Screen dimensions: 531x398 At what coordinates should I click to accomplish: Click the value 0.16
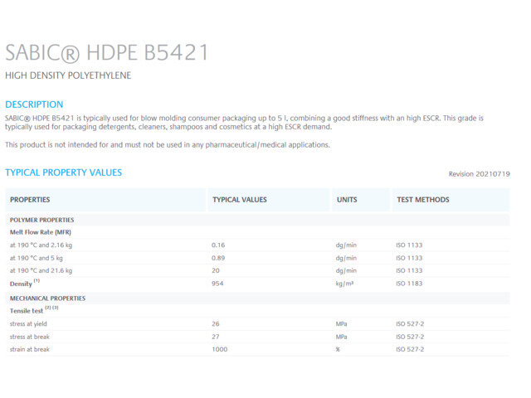(x=218, y=245)
